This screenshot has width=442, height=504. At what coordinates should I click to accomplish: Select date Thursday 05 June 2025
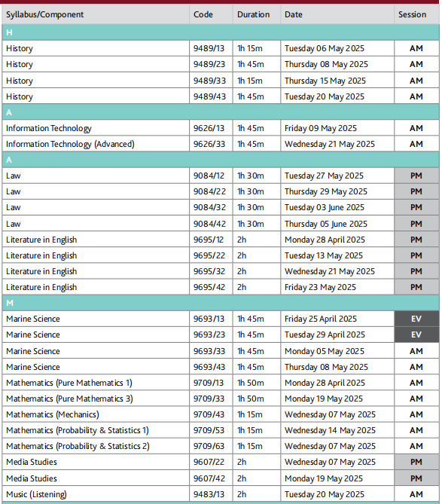pos(326,224)
